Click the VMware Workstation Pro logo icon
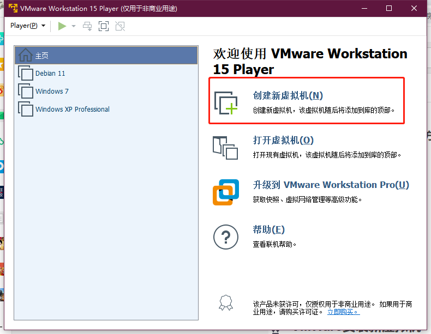This screenshot has height=334, width=431. [226, 192]
